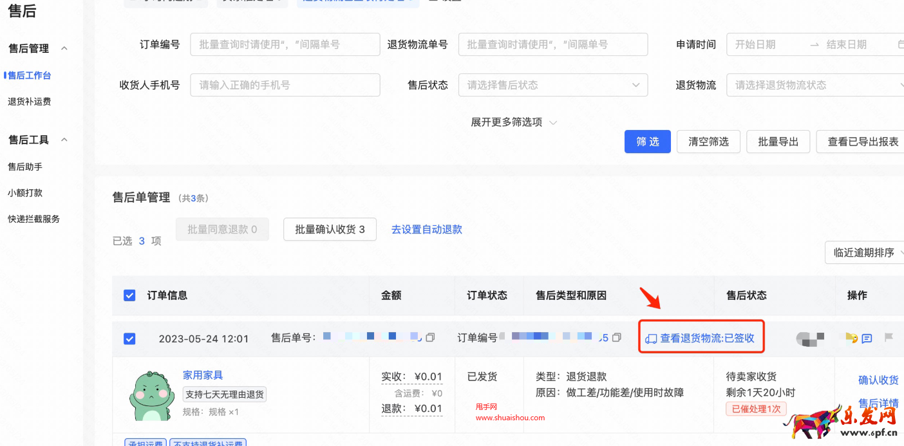
Task: Switch to 售后工作台 in the sidebar
Action: [28, 75]
